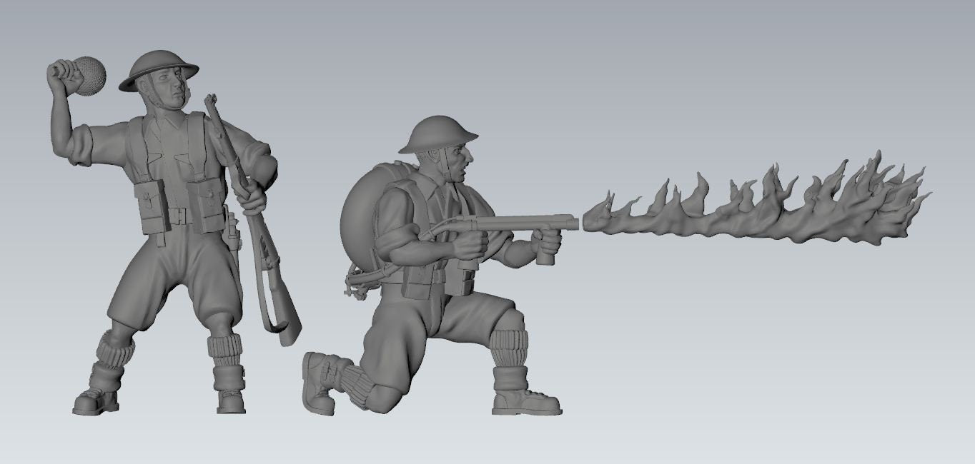Select the flame stream from the flamethrower
Viewport: 975px width, 464px height.
(x=751, y=207)
